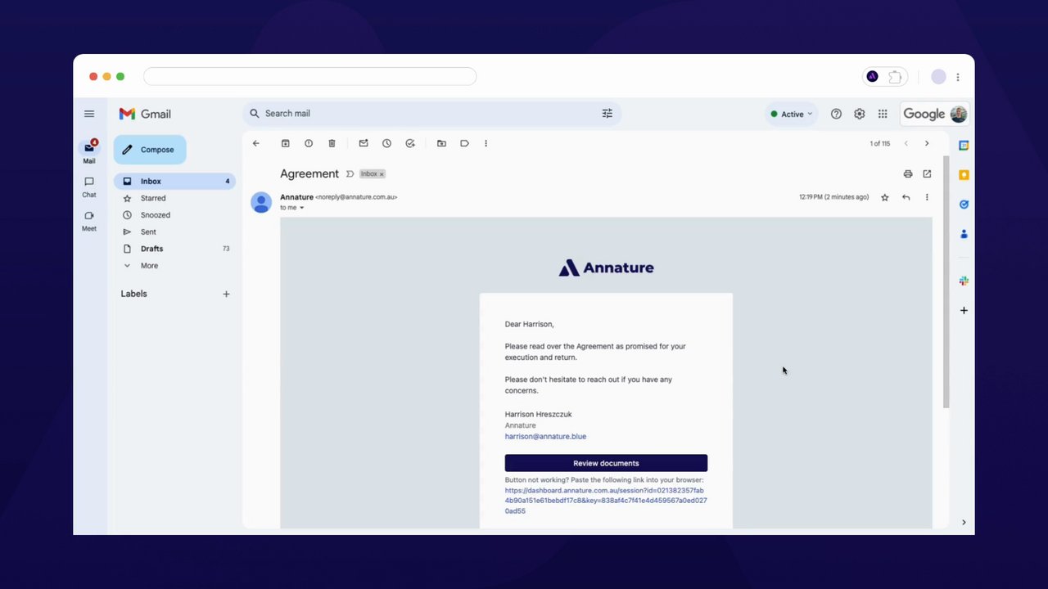Open browser extensions puzzle icon
This screenshot has height=589, width=1048.
[x=896, y=76]
